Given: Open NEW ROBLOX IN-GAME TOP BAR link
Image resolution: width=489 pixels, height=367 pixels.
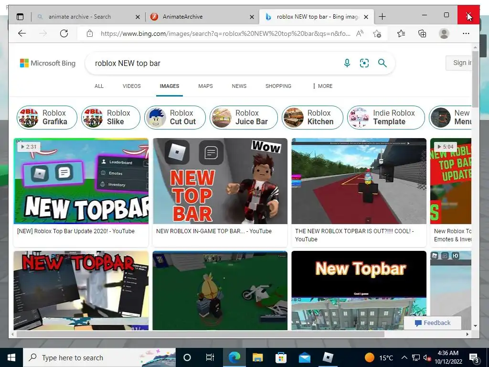Looking at the screenshot, I should 214,231.
